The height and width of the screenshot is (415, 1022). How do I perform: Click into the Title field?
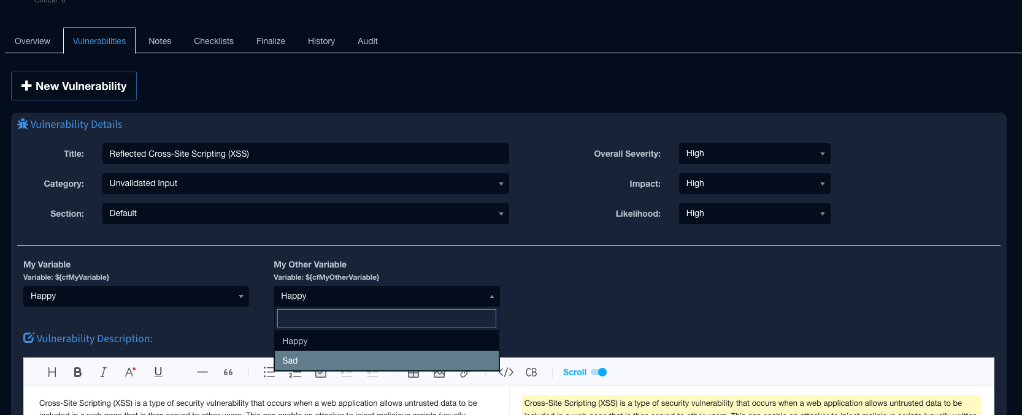305,154
